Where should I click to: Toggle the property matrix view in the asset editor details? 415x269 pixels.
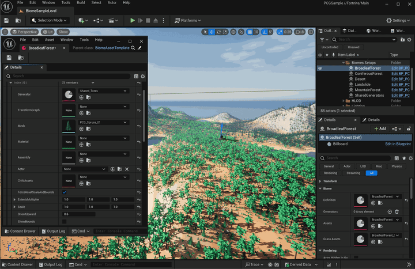136,76
